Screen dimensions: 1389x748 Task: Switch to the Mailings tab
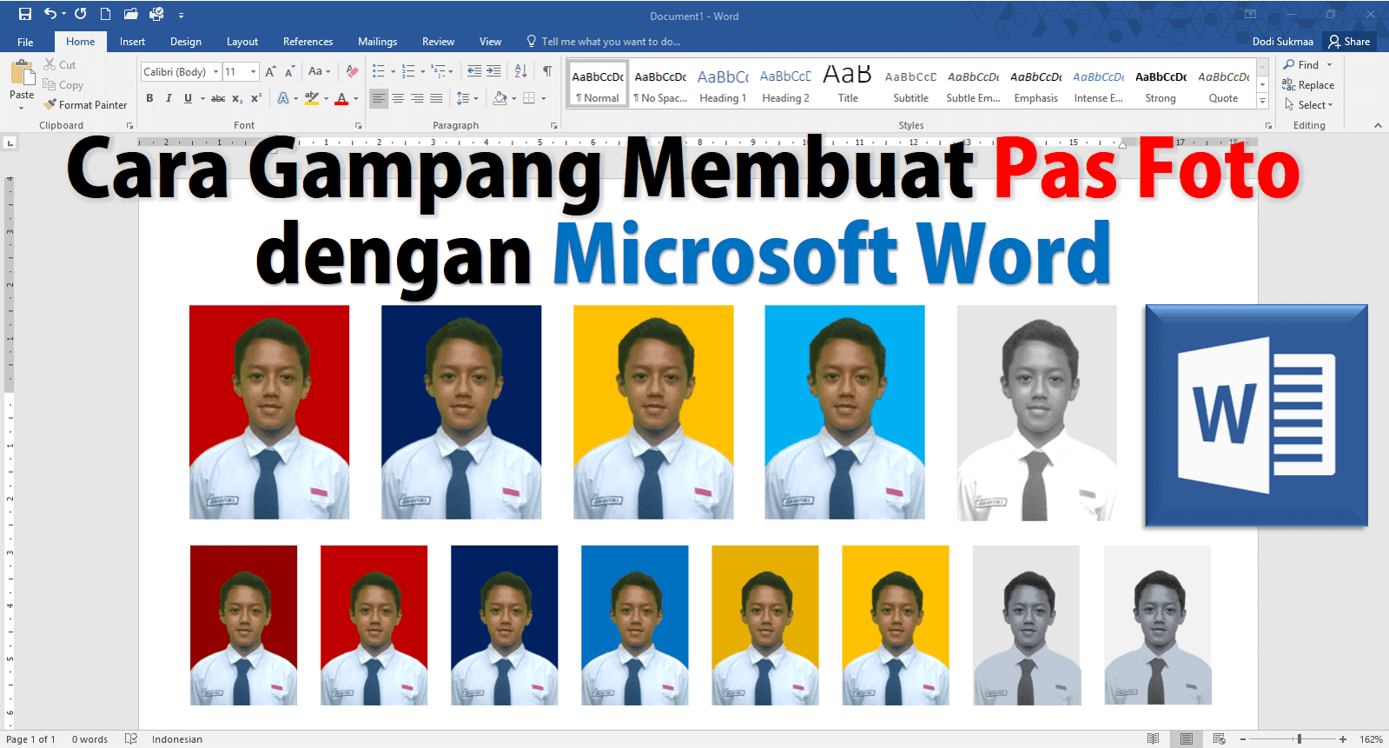pos(378,42)
